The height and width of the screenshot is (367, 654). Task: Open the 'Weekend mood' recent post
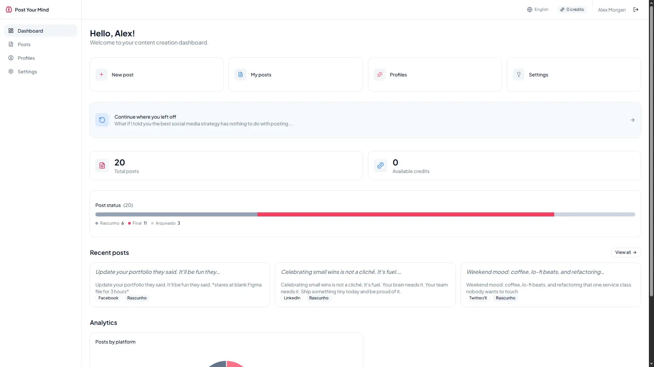click(x=550, y=285)
